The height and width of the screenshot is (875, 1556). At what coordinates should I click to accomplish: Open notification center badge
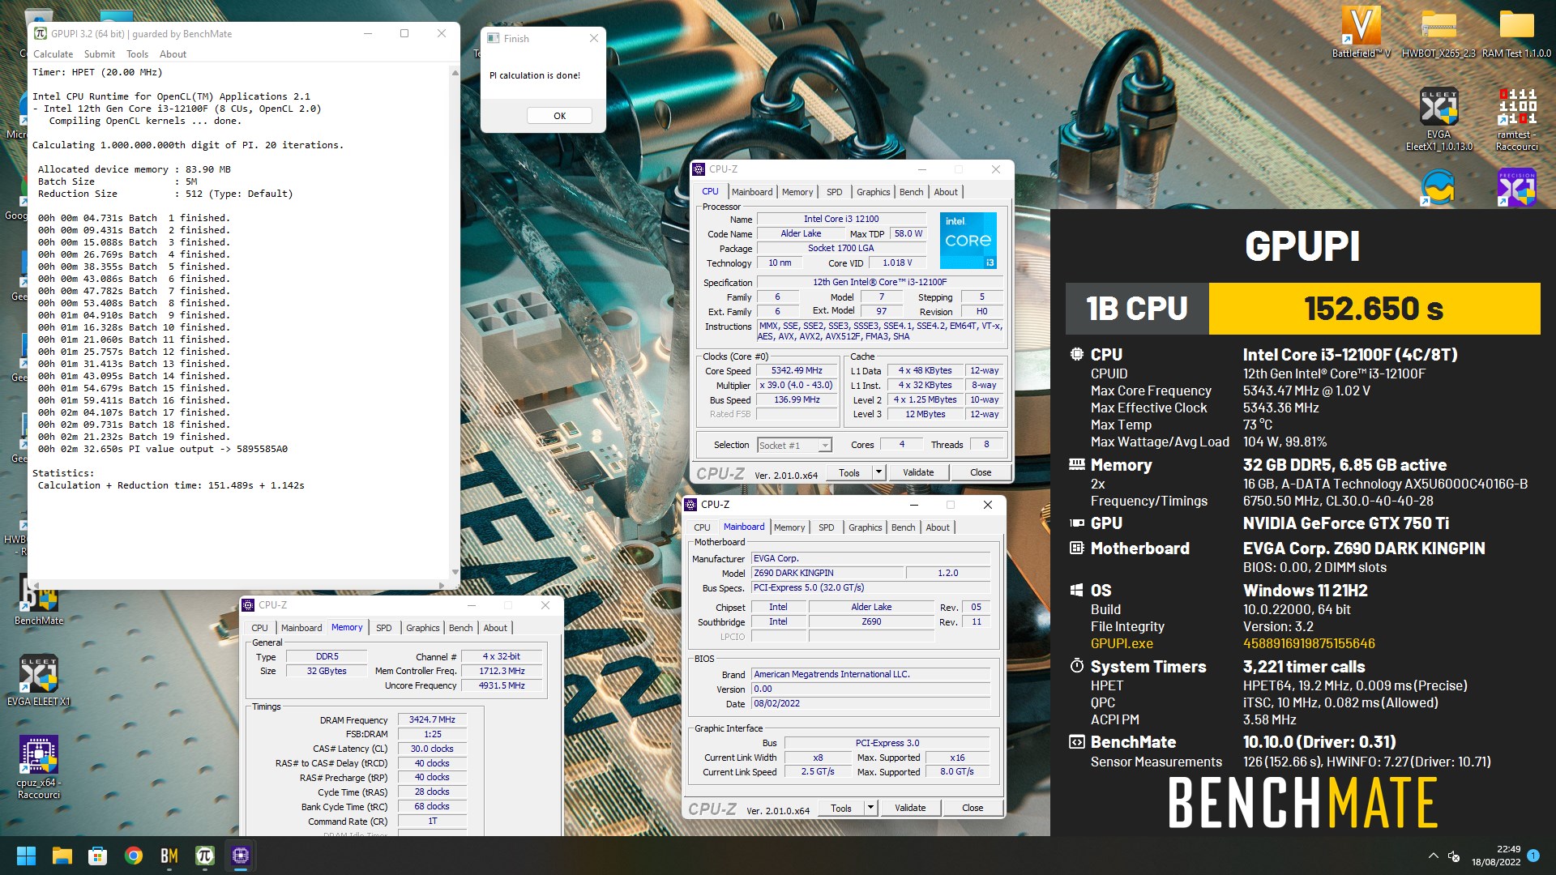coord(1533,855)
